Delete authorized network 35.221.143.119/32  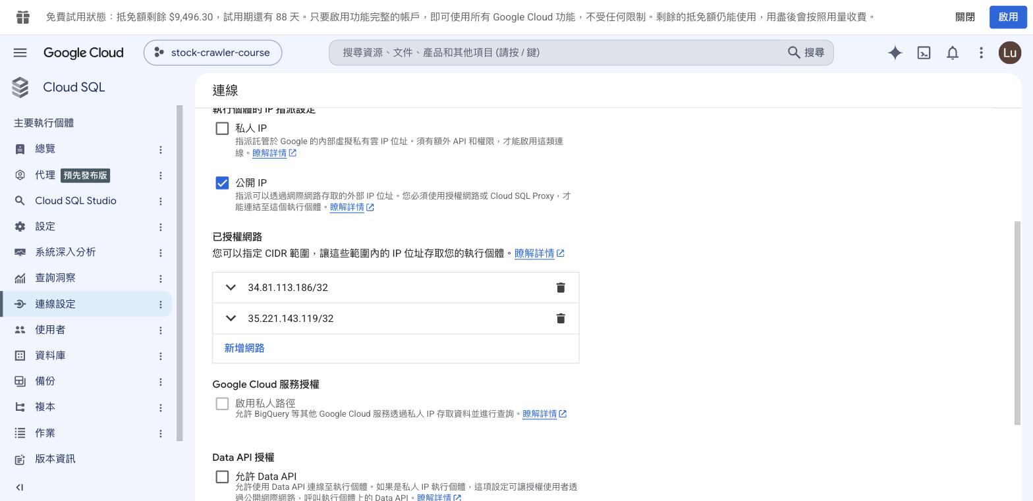tap(561, 319)
